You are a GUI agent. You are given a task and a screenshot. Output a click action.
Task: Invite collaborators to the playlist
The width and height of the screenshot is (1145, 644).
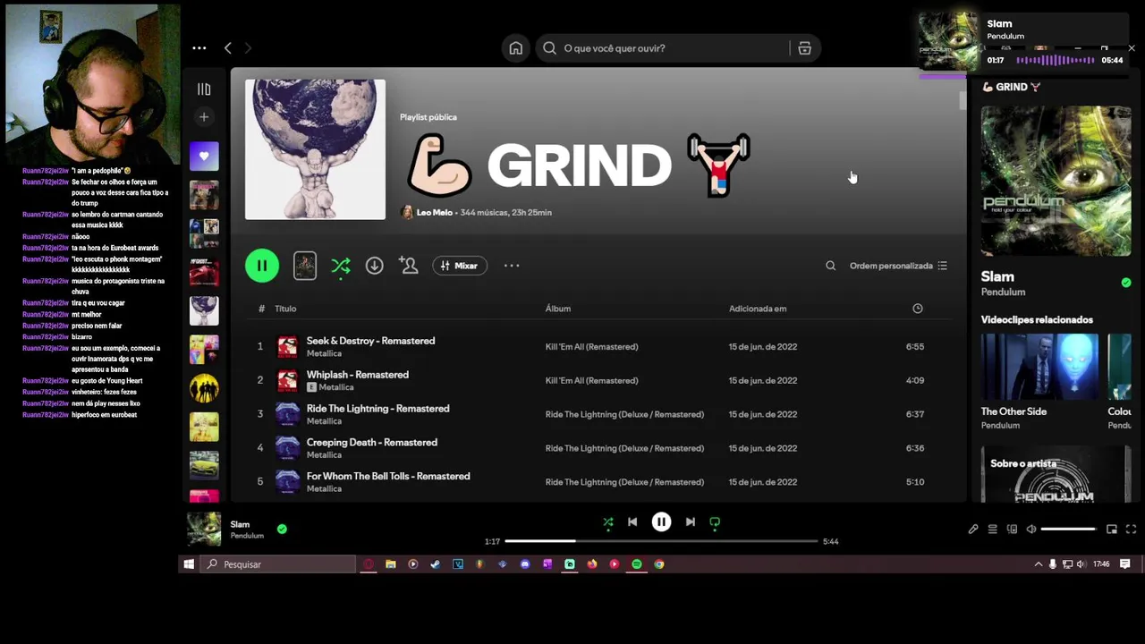tap(408, 266)
